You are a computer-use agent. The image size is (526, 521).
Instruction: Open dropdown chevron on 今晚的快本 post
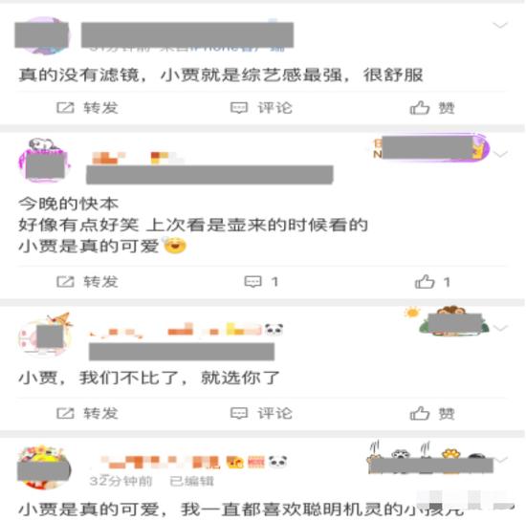[x=501, y=154]
